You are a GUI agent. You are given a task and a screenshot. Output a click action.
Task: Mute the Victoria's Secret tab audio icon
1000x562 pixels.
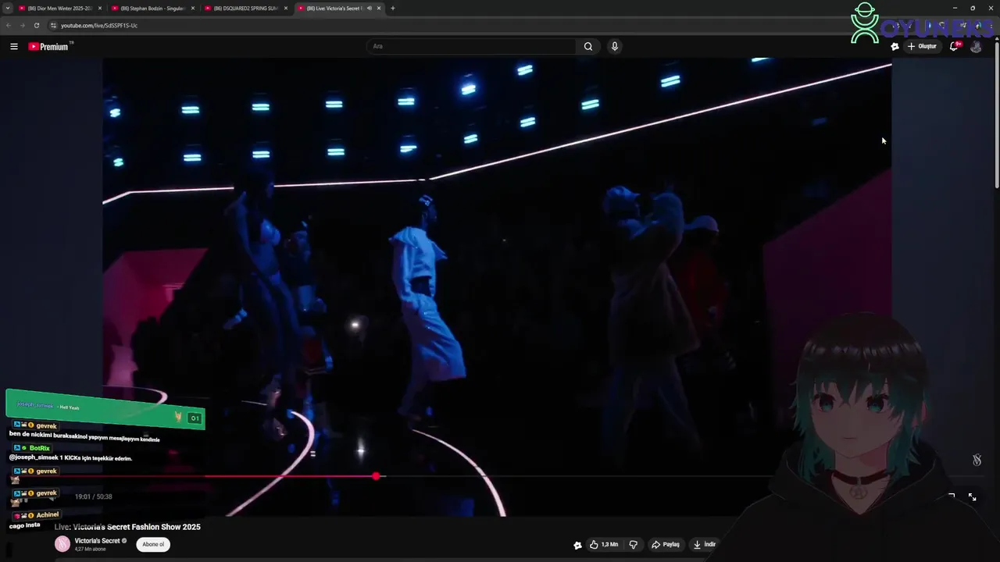(369, 9)
